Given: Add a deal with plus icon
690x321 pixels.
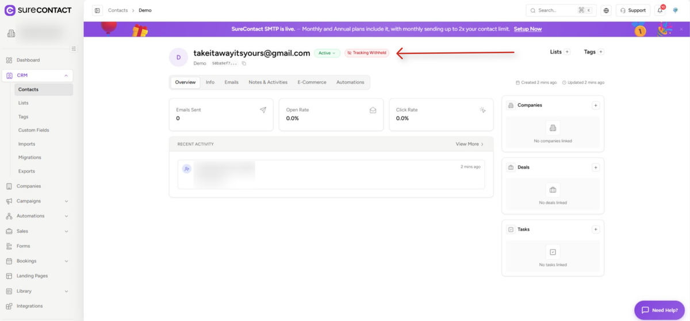Looking at the screenshot, I should pyautogui.click(x=596, y=167).
